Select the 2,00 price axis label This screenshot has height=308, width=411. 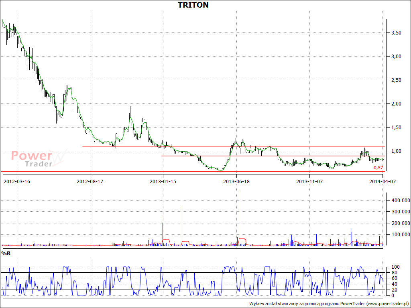396,104
